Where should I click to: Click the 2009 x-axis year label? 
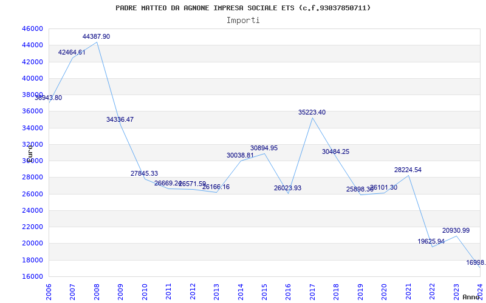pos(120,291)
